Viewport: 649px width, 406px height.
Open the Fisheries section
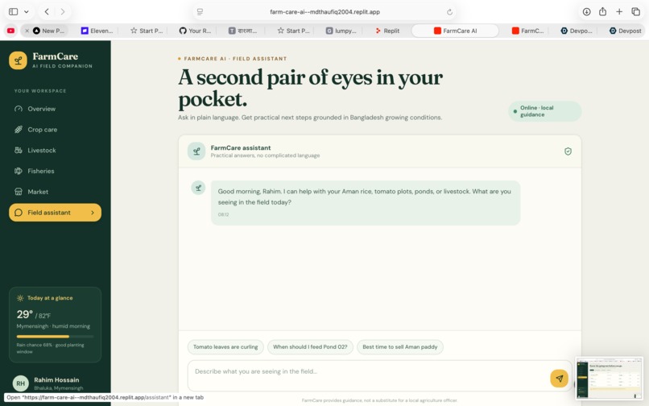click(x=55, y=171)
